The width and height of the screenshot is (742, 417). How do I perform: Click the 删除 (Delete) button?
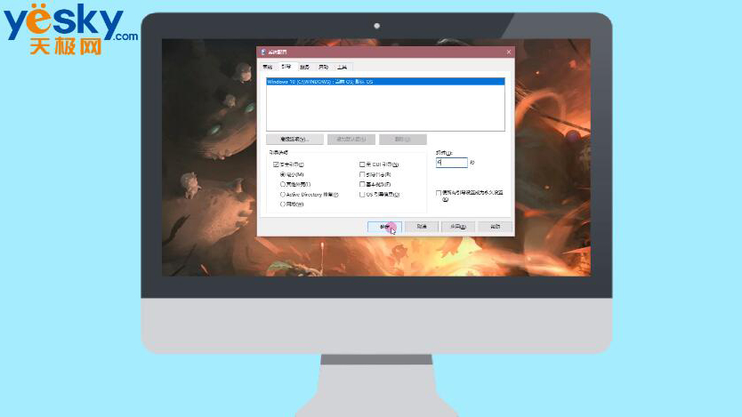403,140
